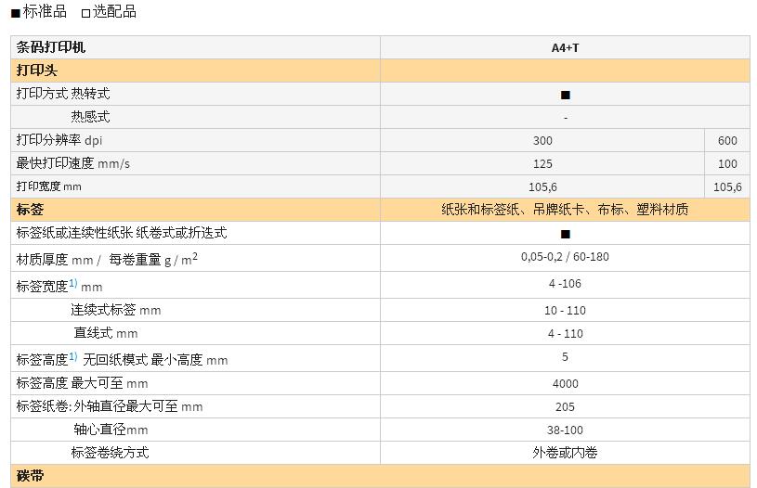Click the 选配品 legend label
Viewport: 757px width, 488px height.
tap(114, 11)
